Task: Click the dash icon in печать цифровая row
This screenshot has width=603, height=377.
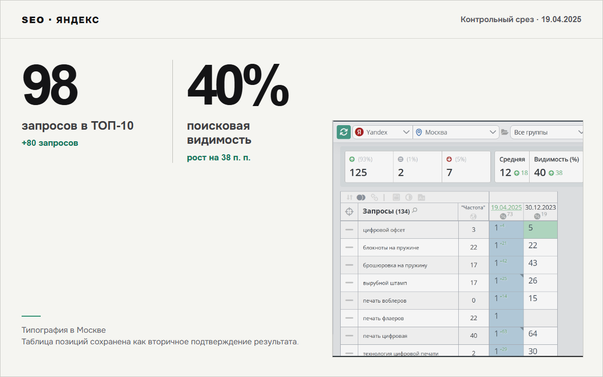Action: [x=349, y=335]
